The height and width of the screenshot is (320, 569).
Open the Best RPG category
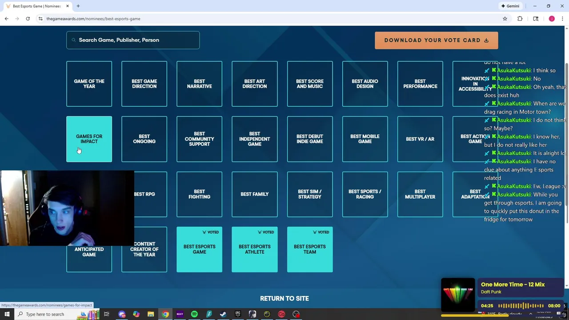[x=150, y=194]
